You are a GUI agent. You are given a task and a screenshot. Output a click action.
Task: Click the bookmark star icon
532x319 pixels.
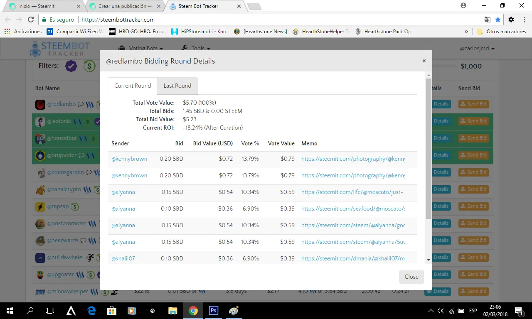pos(498,20)
